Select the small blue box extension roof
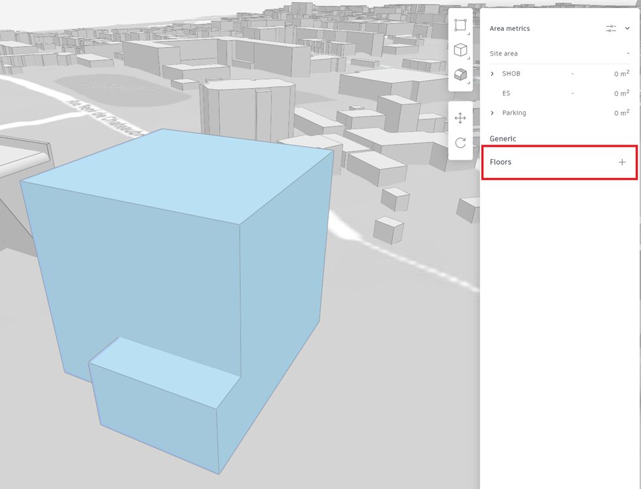The image size is (641, 489). 164,372
